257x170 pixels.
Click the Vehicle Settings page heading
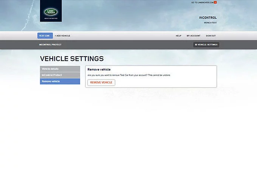pos(72,59)
